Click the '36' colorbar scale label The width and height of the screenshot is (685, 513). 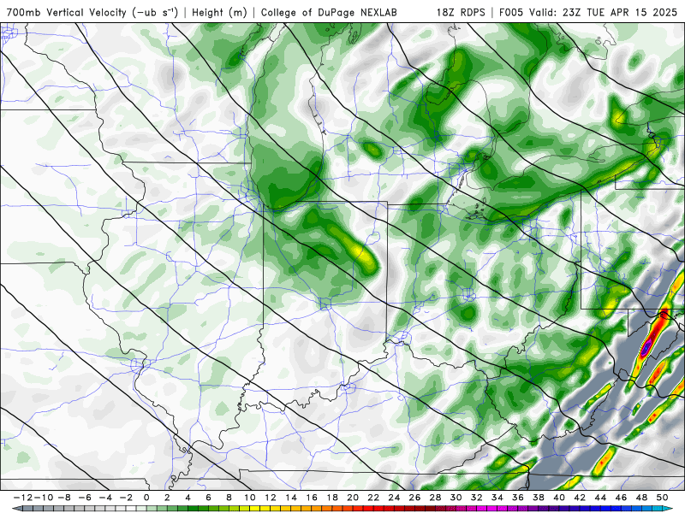tap(518, 498)
